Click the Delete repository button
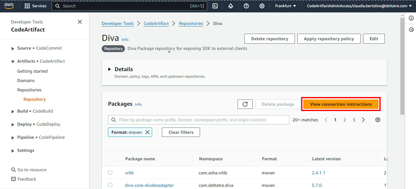Viewport: 416px width, 189px height. (x=270, y=39)
